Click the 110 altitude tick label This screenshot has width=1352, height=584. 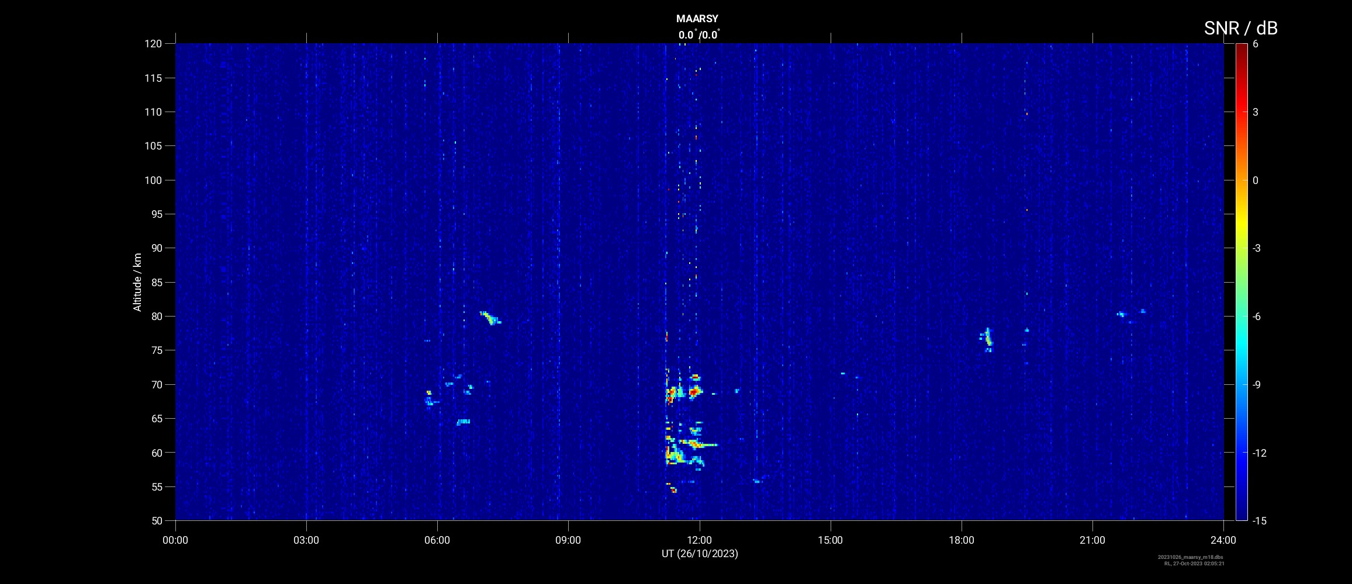point(153,112)
